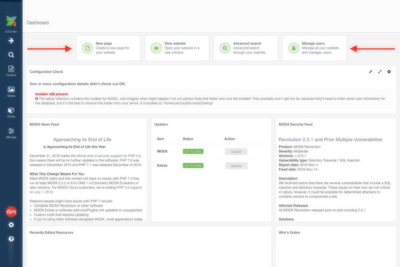This screenshot has width=400, height=267.
Task: Open the Content section in the sidebar
Action: (11, 71)
